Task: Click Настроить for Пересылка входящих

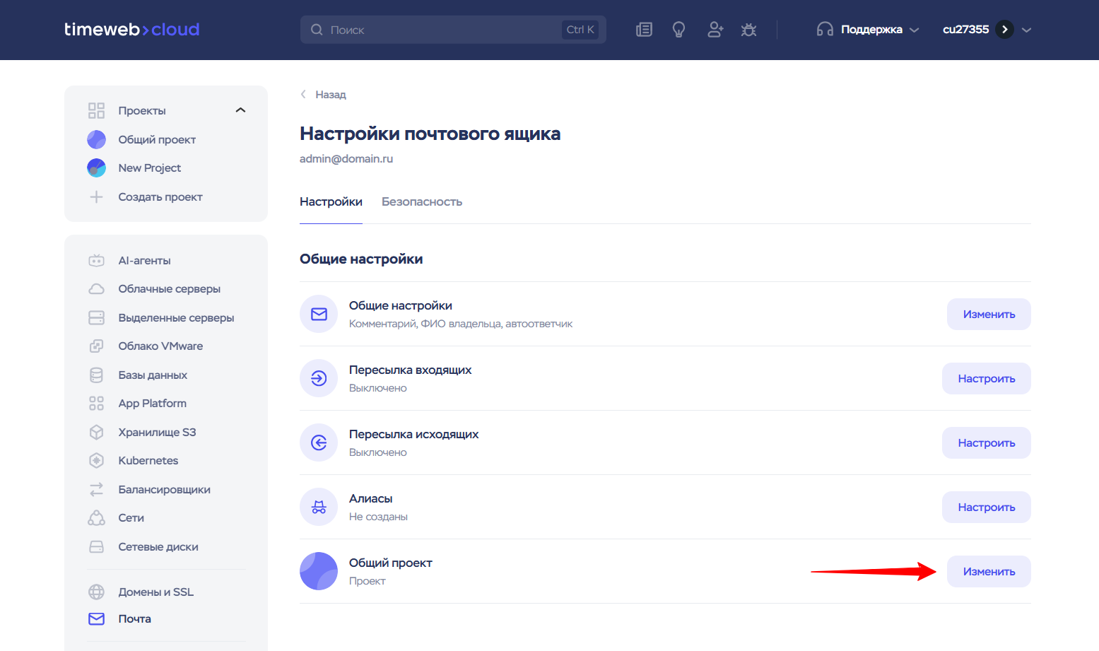Action: 986,378
